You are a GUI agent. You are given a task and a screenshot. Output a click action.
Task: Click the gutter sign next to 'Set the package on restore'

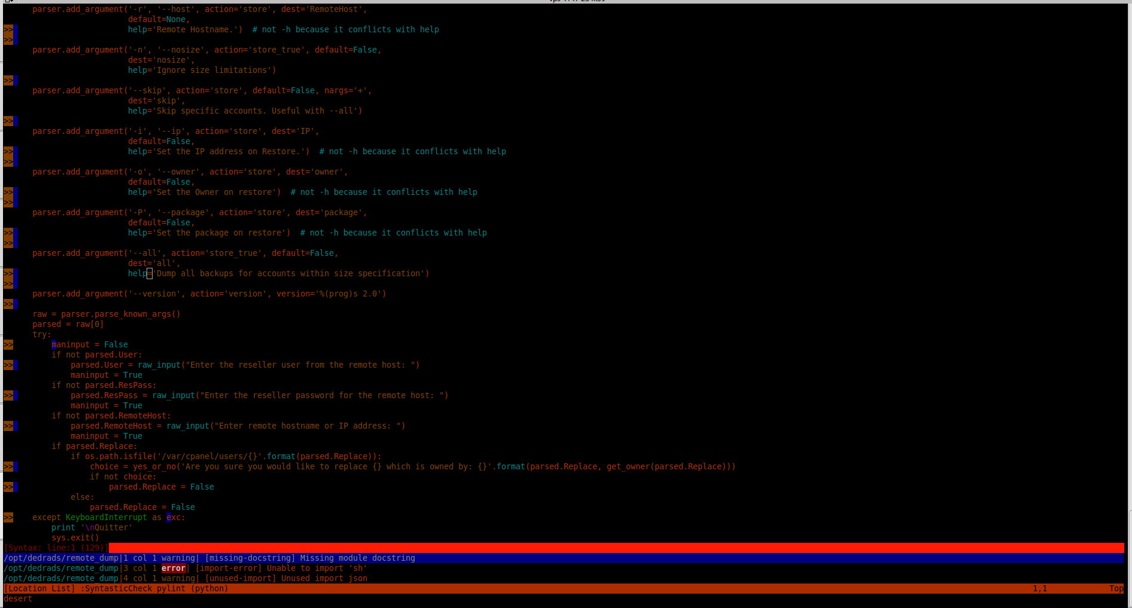tap(8, 233)
